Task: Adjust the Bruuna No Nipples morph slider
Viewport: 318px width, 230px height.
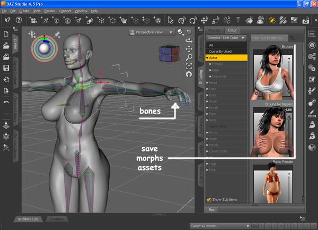Action: [x=289, y=132]
